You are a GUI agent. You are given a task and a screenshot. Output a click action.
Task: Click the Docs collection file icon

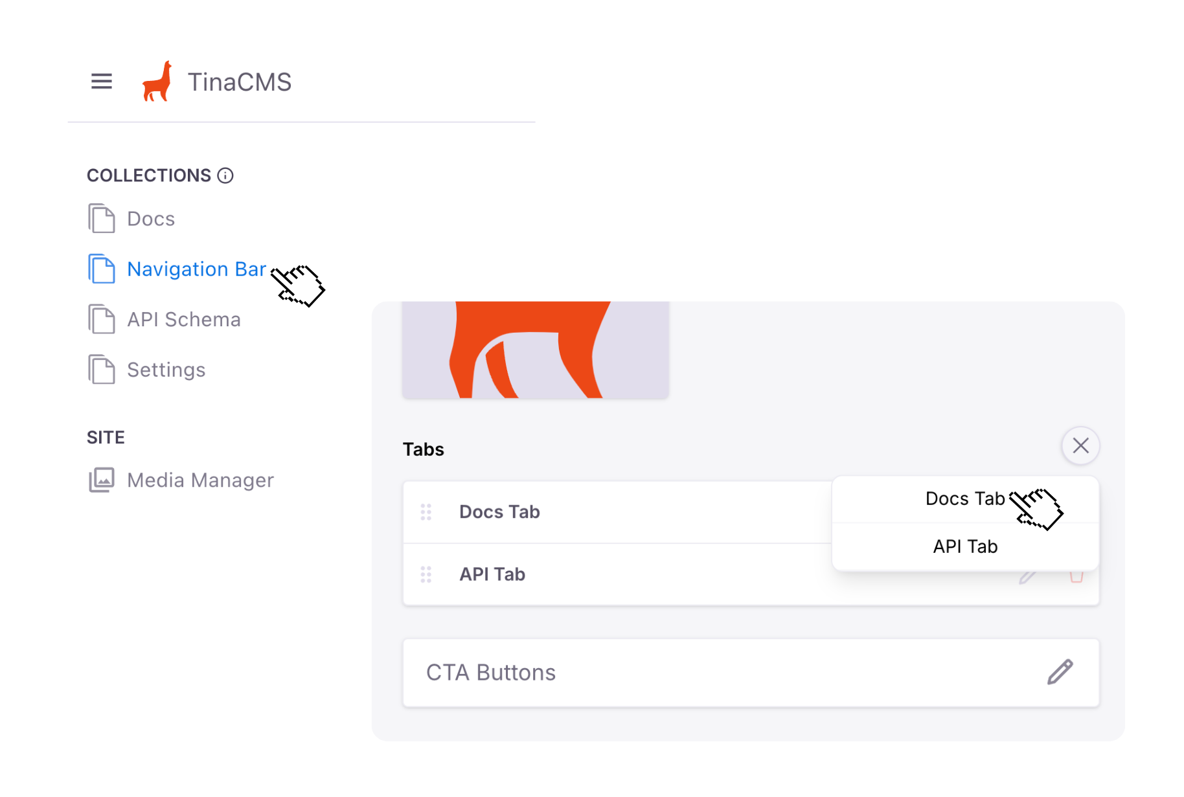click(102, 218)
